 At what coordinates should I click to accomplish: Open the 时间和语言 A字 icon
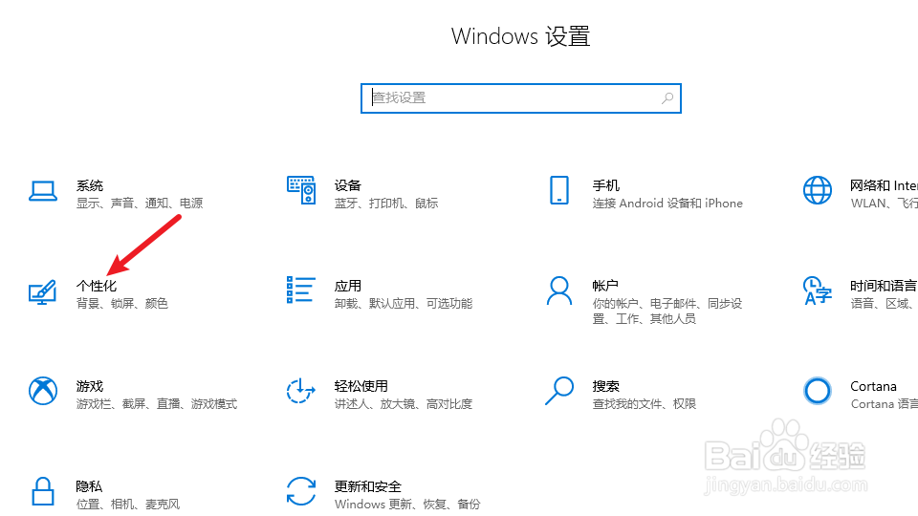[818, 290]
